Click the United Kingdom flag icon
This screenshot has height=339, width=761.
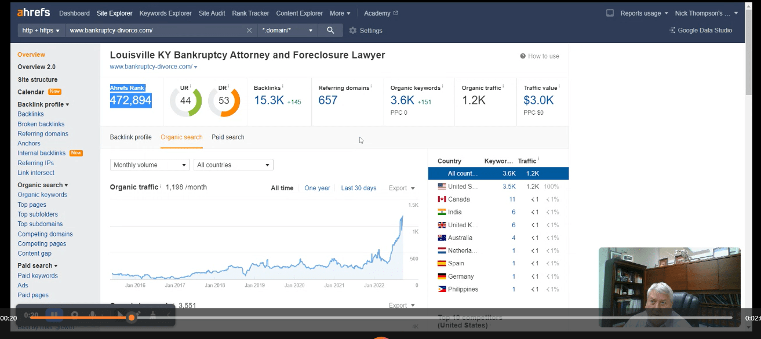click(442, 225)
